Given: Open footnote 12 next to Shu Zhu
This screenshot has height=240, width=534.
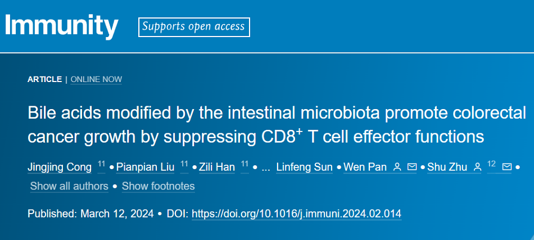Looking at the screenshot, I should [x=492, y=164].
